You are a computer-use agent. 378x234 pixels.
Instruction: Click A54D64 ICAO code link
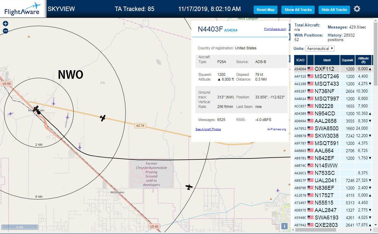tap(231, 30)
